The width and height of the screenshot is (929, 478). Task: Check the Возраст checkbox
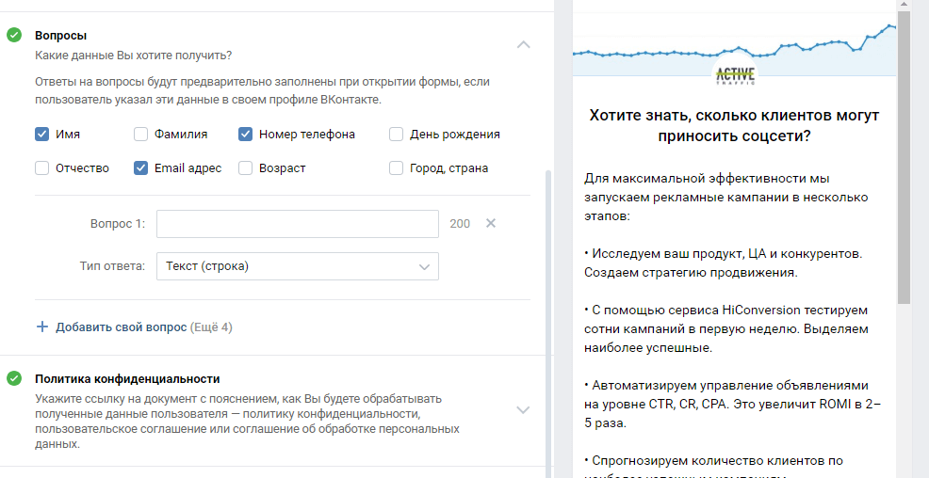tap(245, 168)
